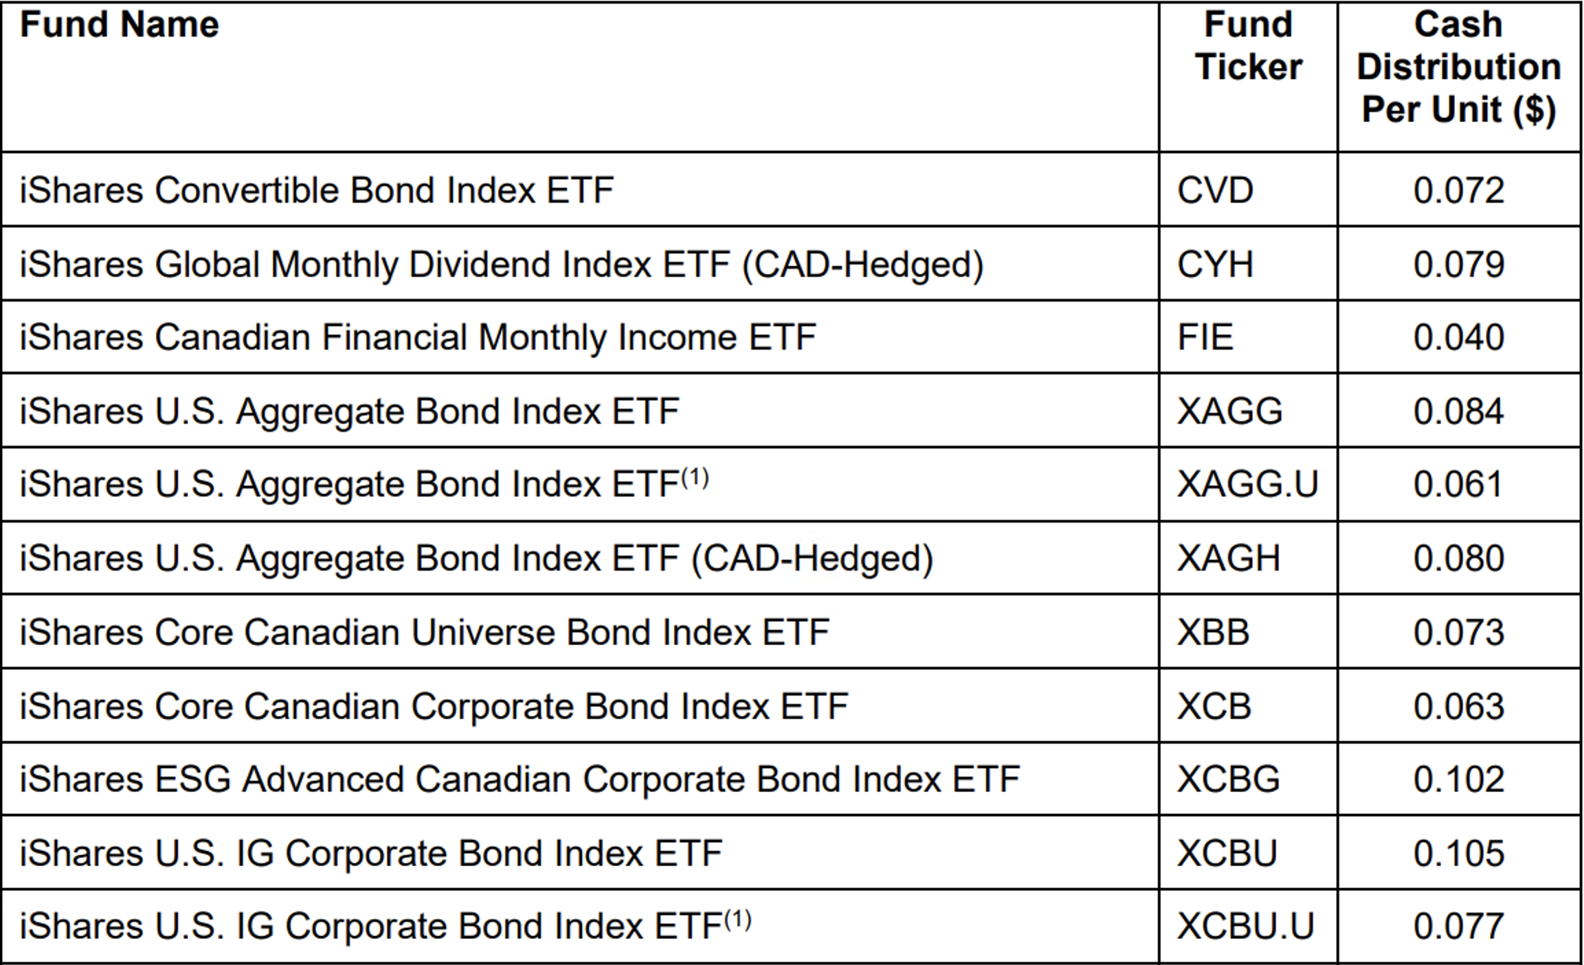Viewport: 1584px width, 965px height.
Task: Select the XAGH ticker cell
Action: [x=1228, y=558]
